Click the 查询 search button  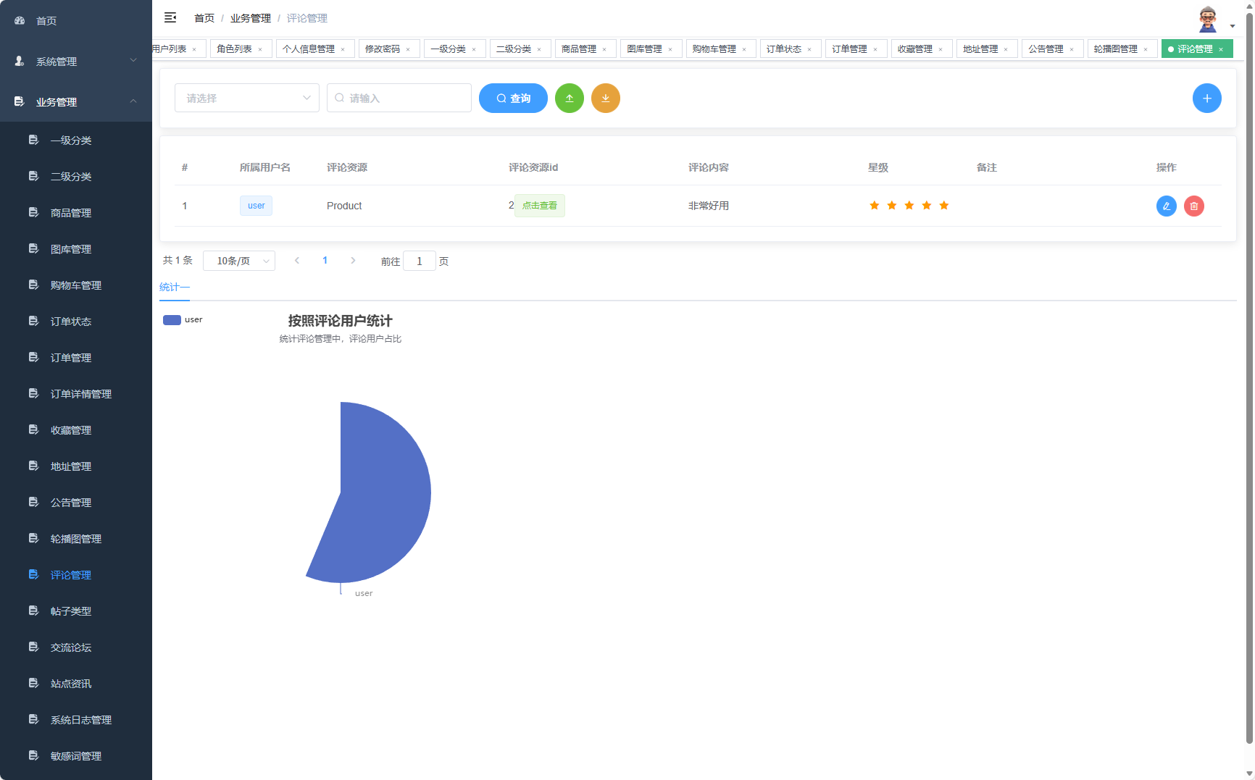click(x=513, y=98)
